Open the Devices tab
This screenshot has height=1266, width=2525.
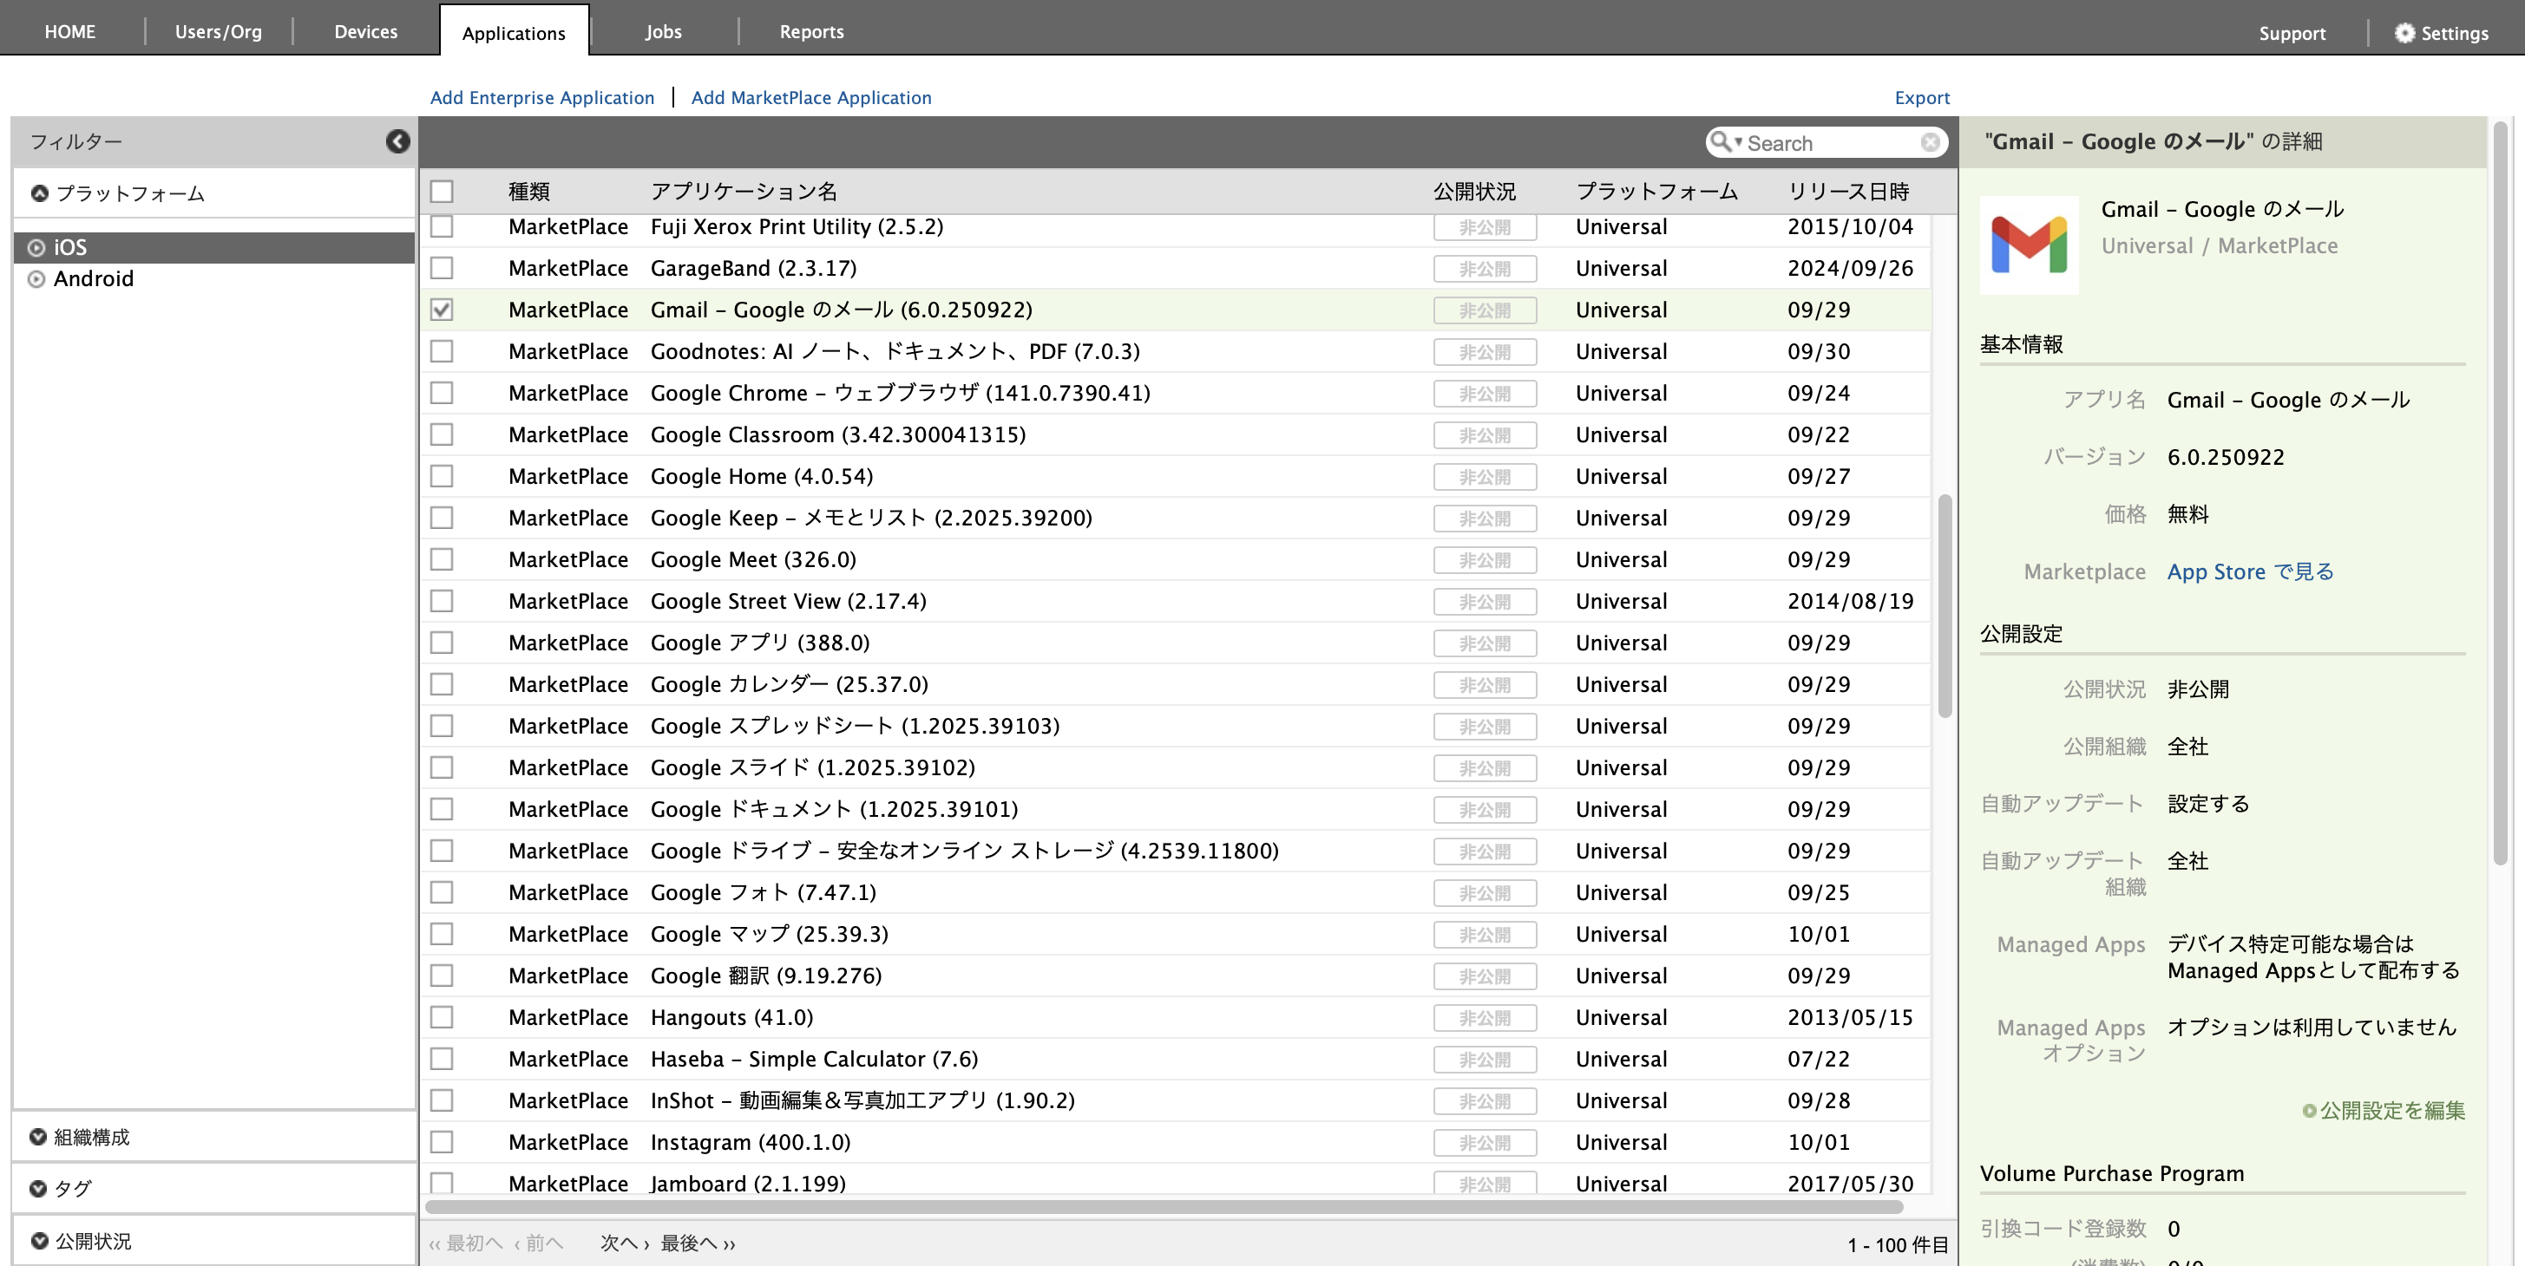point(365,31)
